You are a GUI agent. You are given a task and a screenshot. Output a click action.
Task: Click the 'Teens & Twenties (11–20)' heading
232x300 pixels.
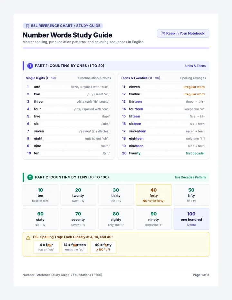click(140, 78)
